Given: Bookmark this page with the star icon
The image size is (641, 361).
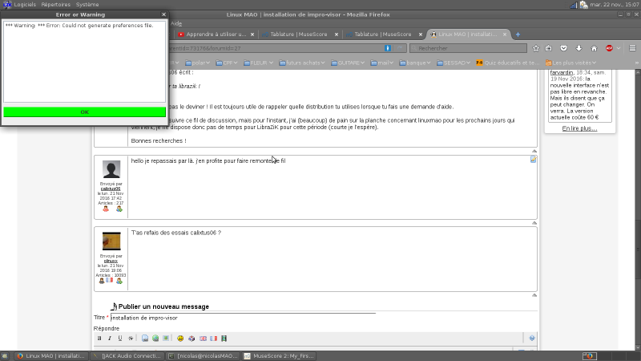Looking at the screenshot, I should (x=536, y=48).
